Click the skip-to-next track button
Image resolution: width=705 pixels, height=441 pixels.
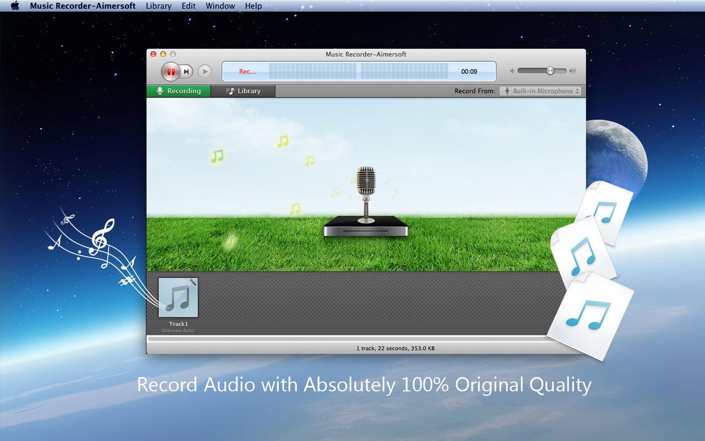pos(187,71)
